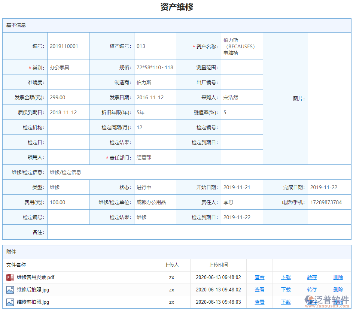353x312 pixels.
Task: Download the 维修后拍照.jpg photo
Action: coord(286,290)
